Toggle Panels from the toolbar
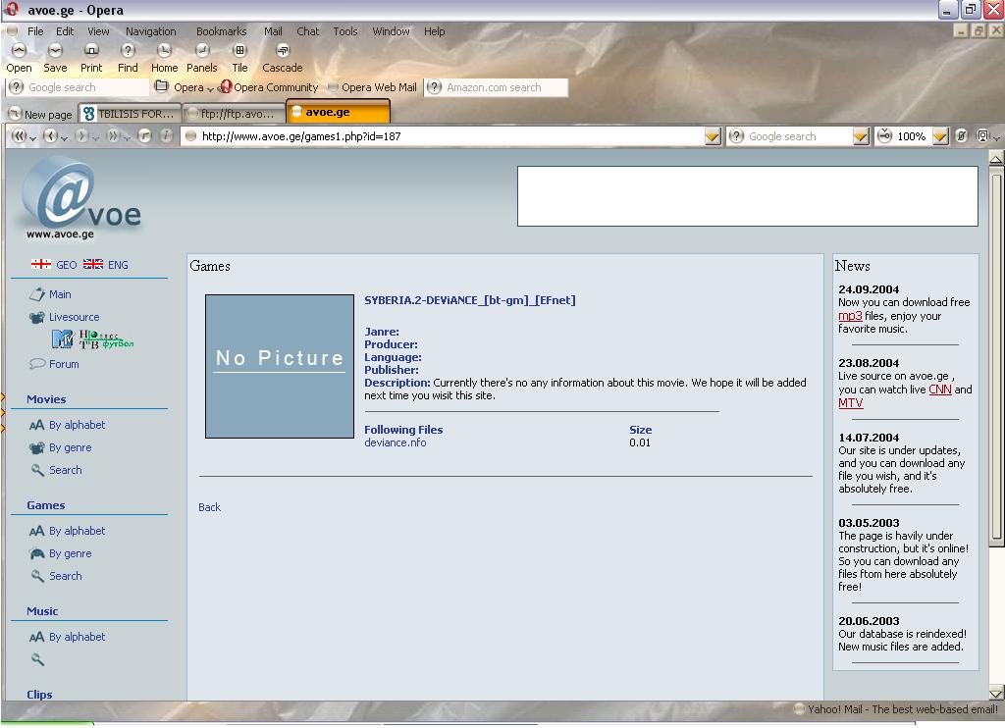This screenshot has height=728, width=1005. 202,51
